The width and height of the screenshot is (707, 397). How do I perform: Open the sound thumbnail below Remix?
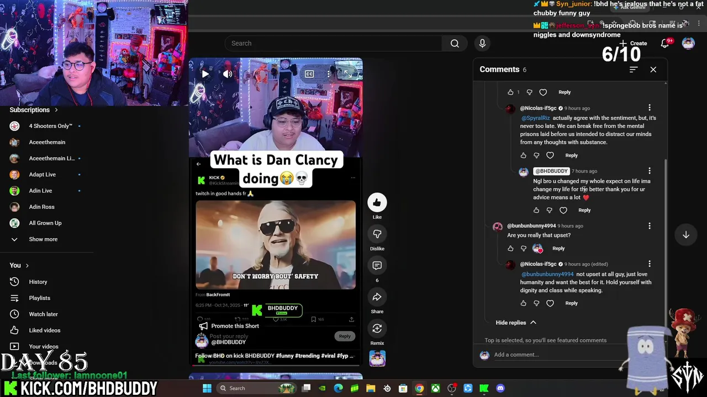coord(377,358)
